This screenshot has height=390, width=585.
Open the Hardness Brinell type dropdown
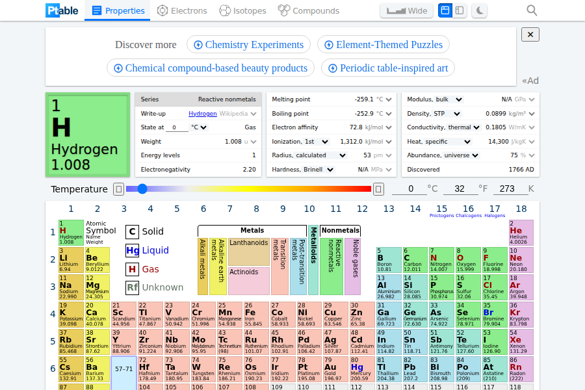coord(318,170)
